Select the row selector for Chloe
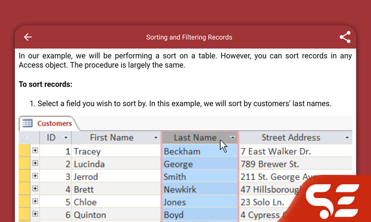The height and width of the screenshot is (222, 371). (25, 202)
